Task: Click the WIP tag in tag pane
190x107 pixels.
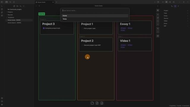Action: pyautogui.click(x=165, y=26)
